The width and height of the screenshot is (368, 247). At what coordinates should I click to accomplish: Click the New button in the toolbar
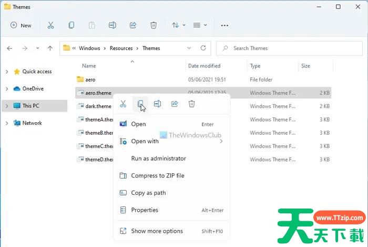pyautogui.click(x=21, y=25)
